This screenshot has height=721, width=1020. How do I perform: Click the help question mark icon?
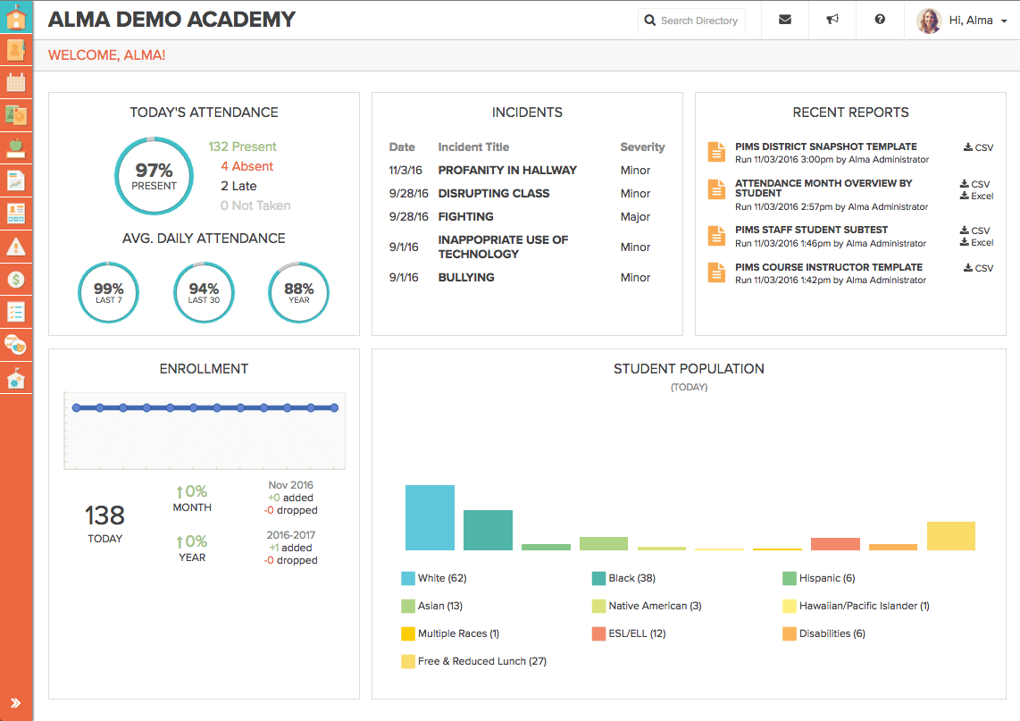(879, 20)
